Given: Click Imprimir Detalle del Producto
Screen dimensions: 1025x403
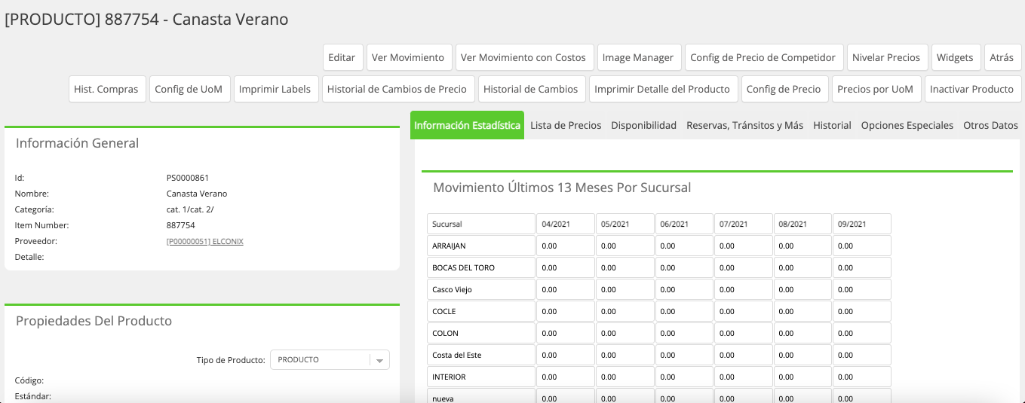Looking at the screenshot, I should [x=662, y=89].
